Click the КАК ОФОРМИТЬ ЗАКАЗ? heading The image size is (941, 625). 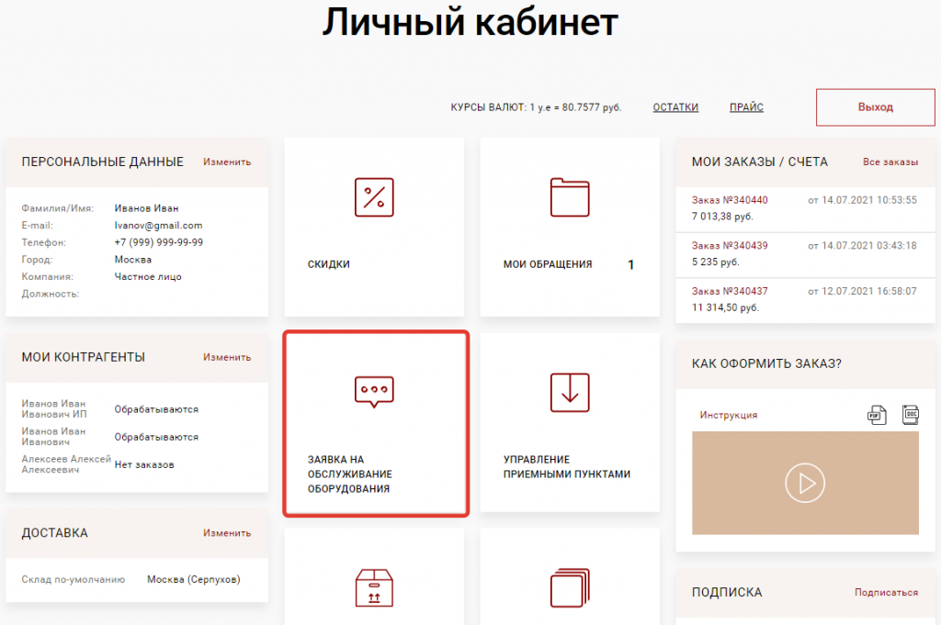point(766,363)
